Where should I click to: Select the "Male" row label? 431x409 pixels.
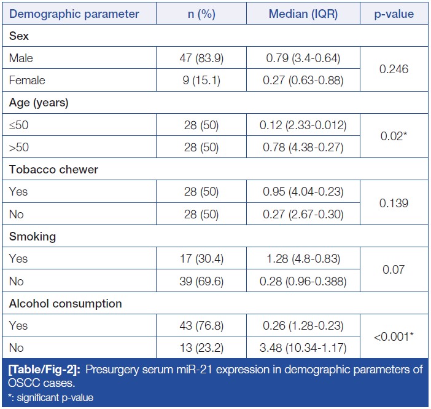coord(21,58)
